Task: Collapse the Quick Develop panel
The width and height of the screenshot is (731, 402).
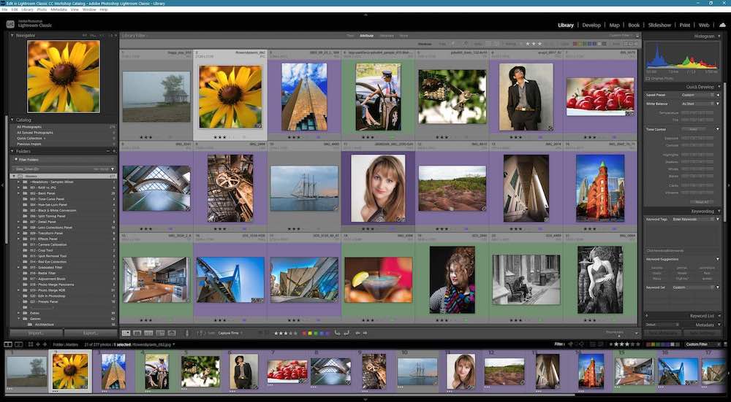Action: click(719, 87)
